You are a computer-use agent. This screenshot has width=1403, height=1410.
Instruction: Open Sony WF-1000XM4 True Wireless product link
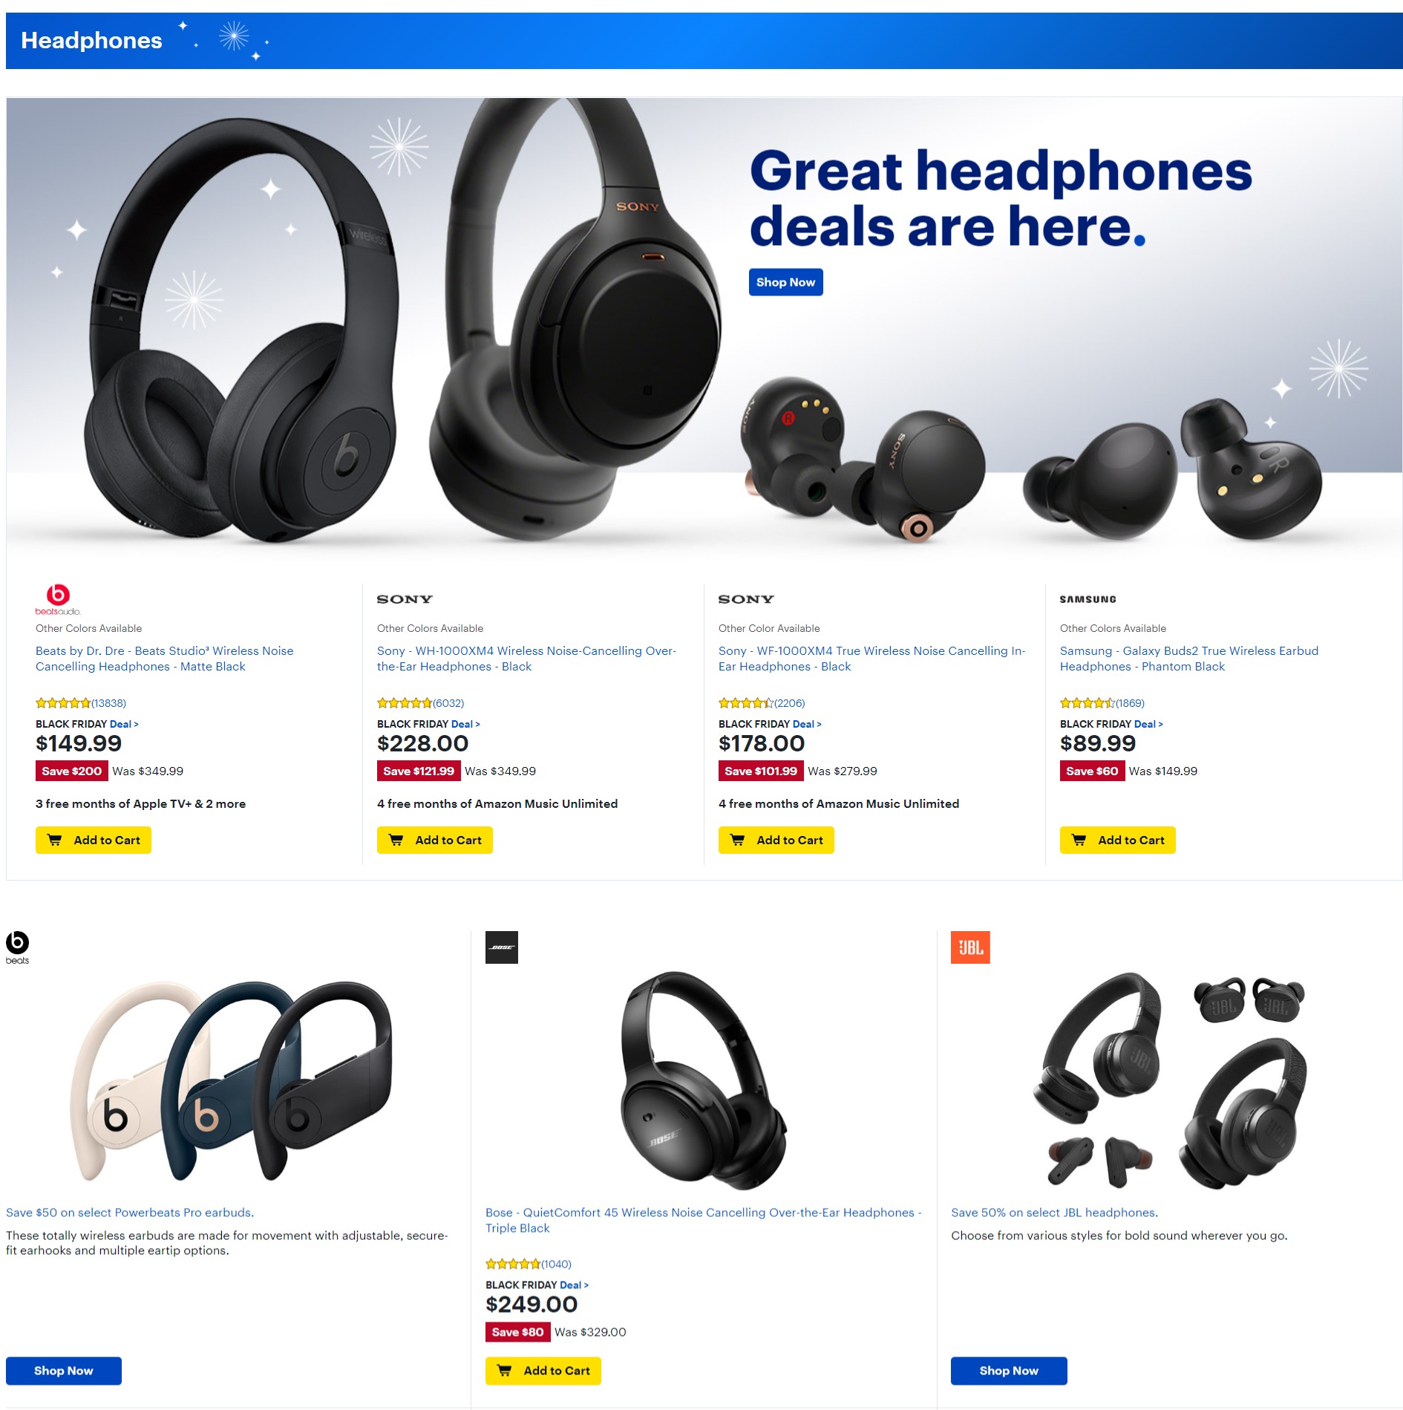[871, 659]
